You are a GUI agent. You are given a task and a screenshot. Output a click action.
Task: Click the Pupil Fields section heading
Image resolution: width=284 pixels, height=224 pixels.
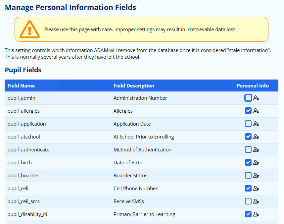(x=23, y=70)
